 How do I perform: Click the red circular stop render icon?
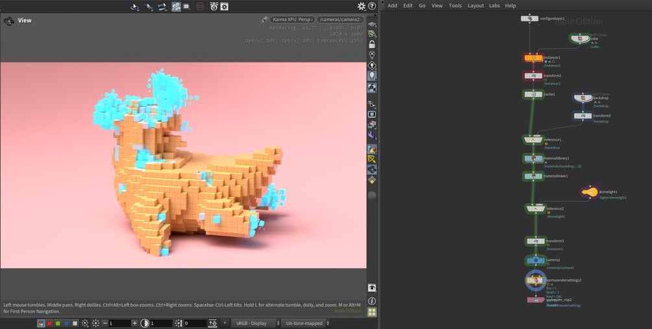click(x=200, y=6)
